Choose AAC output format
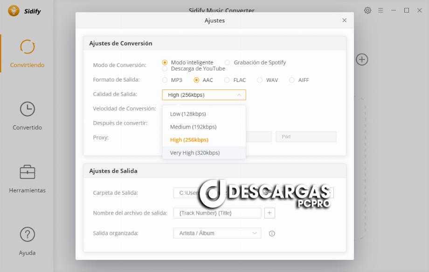 (196, 80)
